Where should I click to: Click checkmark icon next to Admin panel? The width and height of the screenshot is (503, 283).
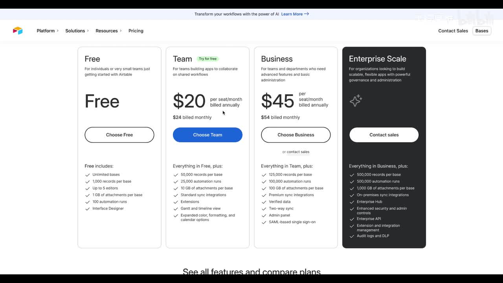tap(264, 215)
